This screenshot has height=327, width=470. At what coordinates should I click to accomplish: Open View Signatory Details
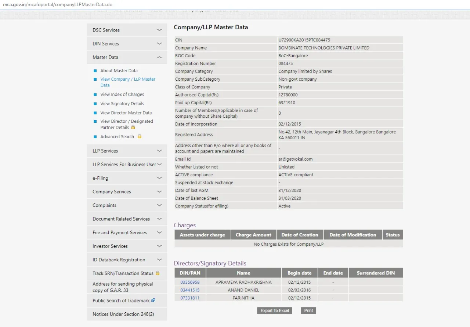coord(122,104)
